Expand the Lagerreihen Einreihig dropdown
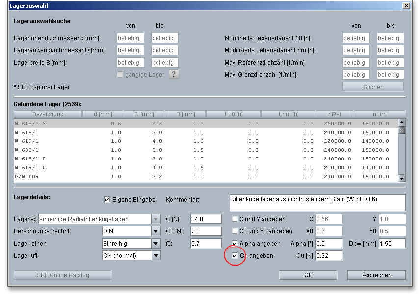Viewport: 420px width, 294px height. (156, 243)
